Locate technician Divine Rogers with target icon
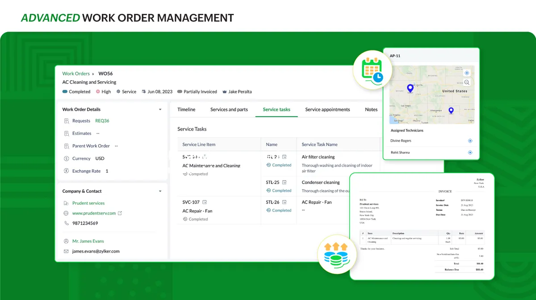This screenshot has height=300, width=536. [470, 141]
